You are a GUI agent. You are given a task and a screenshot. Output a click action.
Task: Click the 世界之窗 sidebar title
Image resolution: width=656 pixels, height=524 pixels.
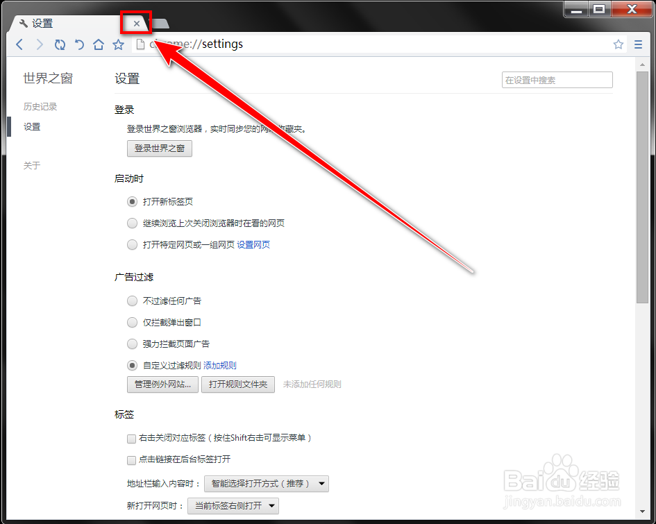pos(48,78)
